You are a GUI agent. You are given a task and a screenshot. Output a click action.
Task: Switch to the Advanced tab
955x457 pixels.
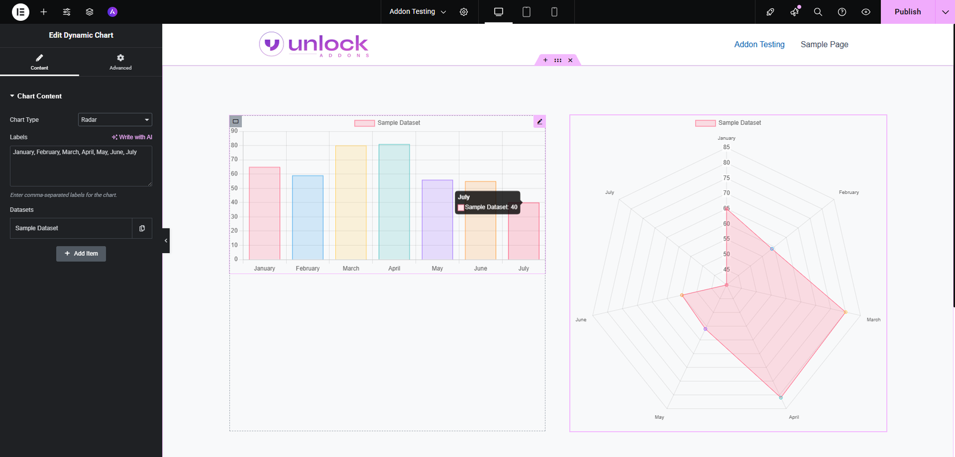[121, 61]
